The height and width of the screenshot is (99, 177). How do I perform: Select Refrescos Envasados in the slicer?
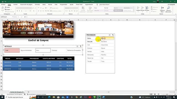(x=74, y=50)
